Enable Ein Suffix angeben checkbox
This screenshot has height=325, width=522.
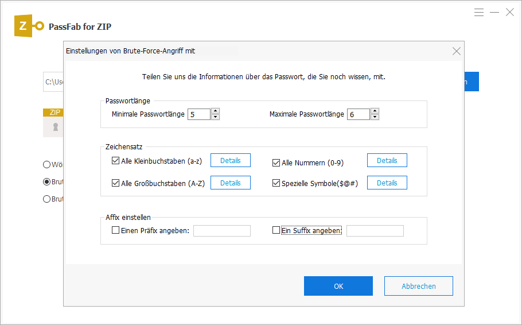tap(276, 230)
